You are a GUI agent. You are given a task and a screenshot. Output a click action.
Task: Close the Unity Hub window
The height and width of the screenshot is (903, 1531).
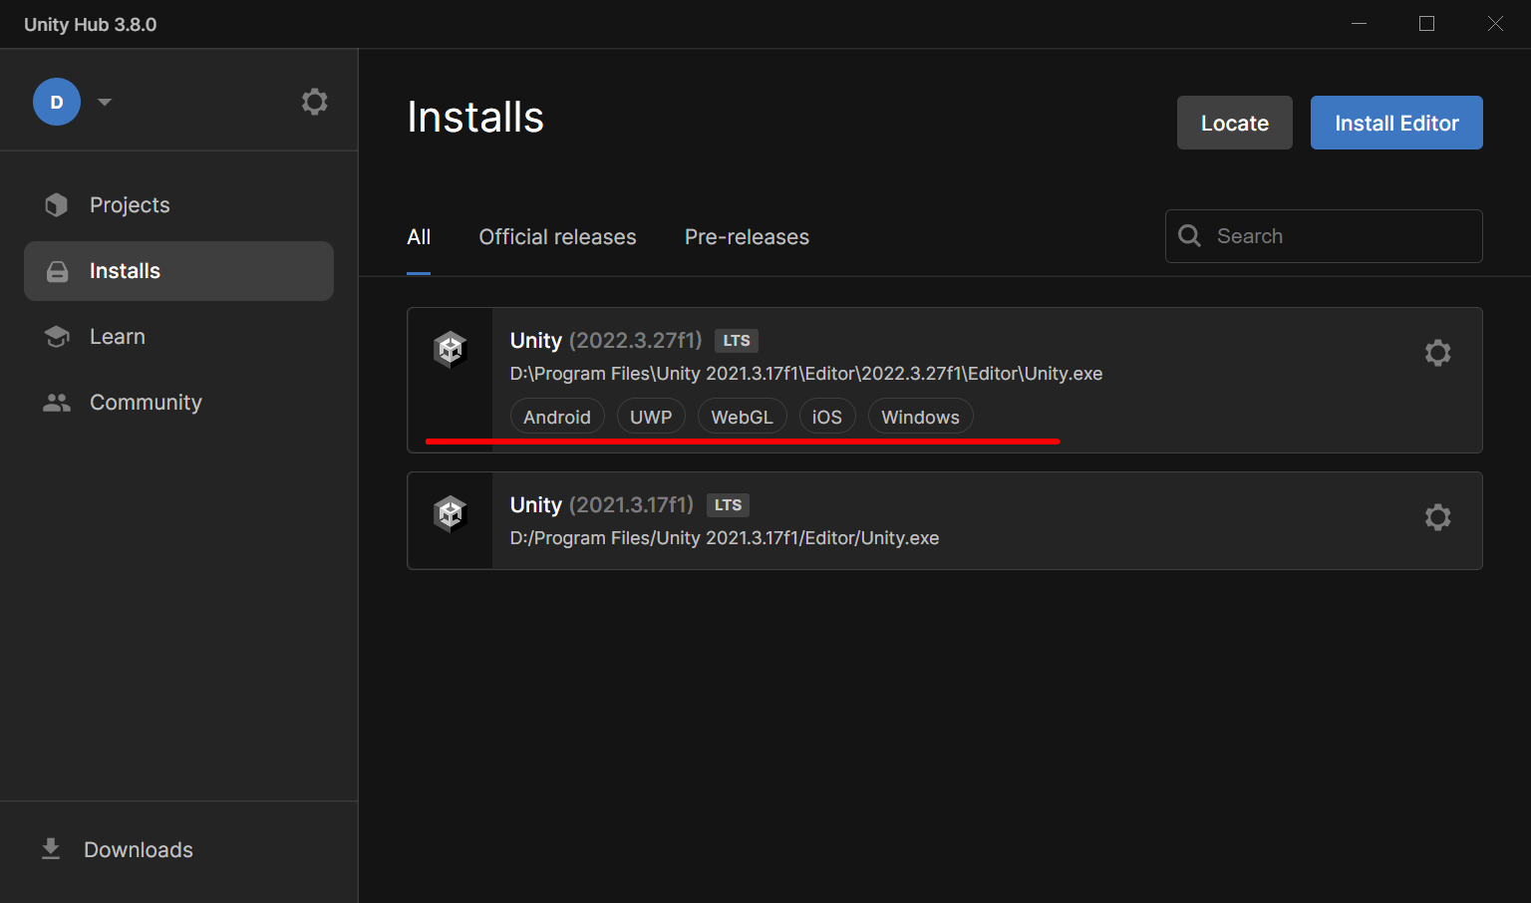click(x=1495, y=24)
